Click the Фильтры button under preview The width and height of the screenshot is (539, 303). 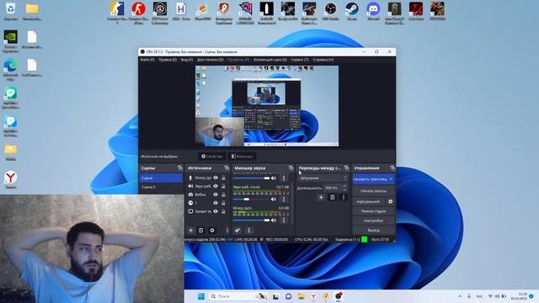click(242, 157)
